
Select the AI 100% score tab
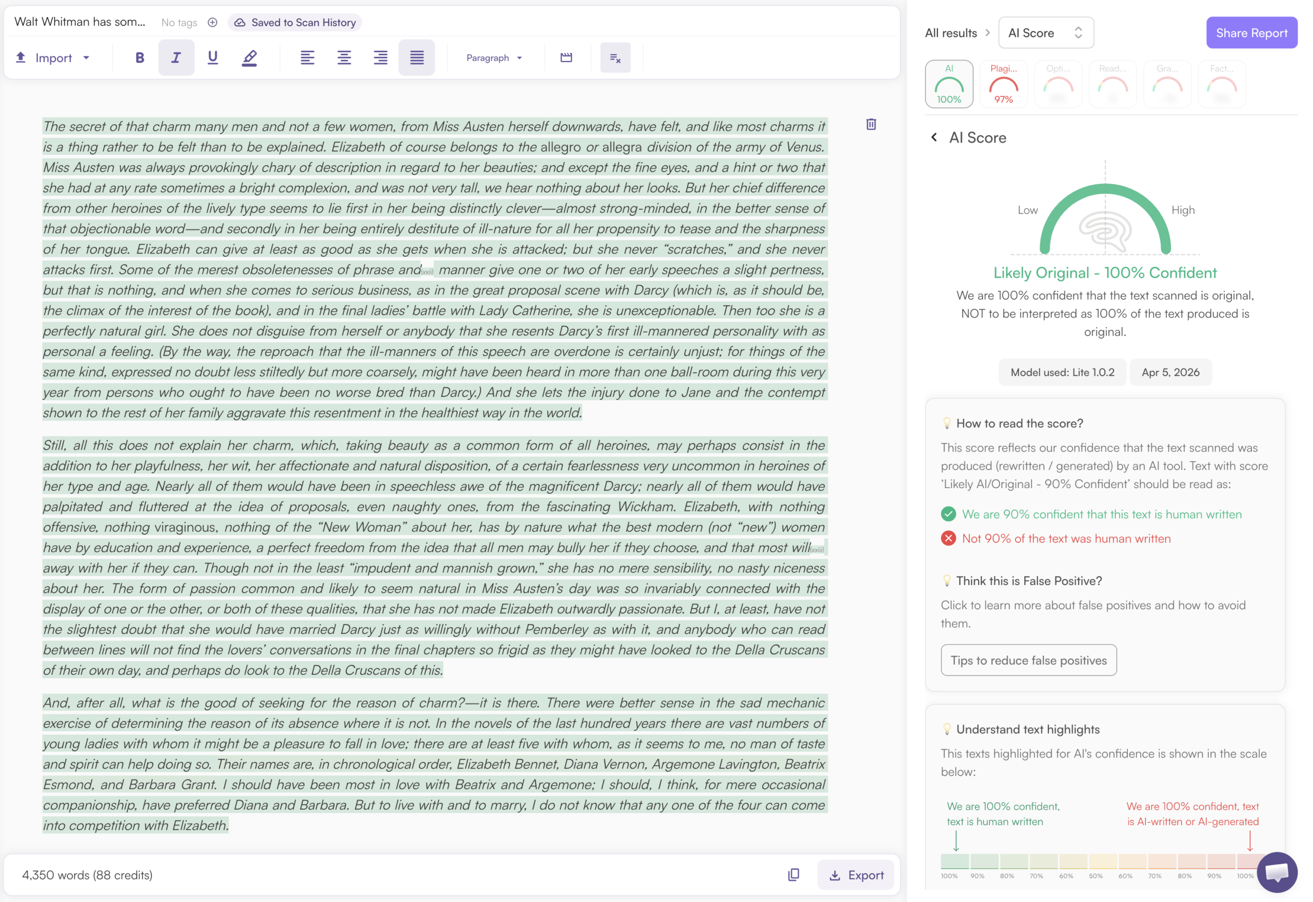[x=948, y=84]
